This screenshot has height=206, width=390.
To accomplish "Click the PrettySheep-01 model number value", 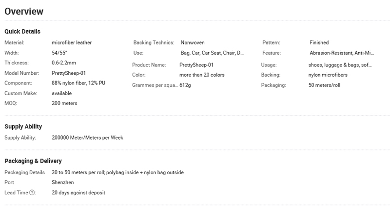I will 69,73.
